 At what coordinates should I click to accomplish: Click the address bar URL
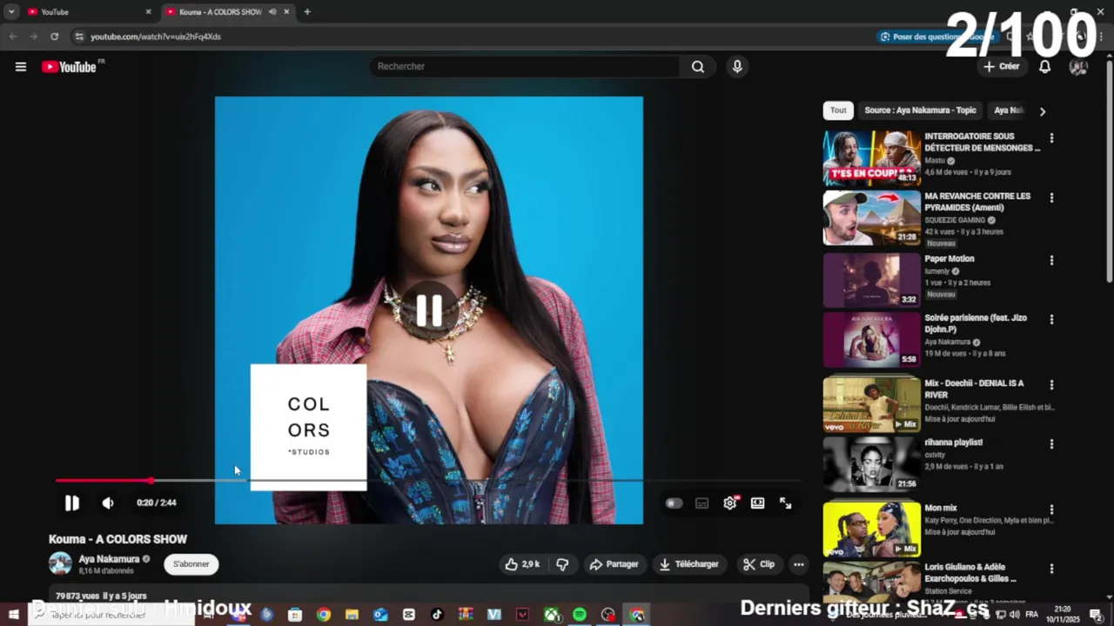click(x=156, y=37)
